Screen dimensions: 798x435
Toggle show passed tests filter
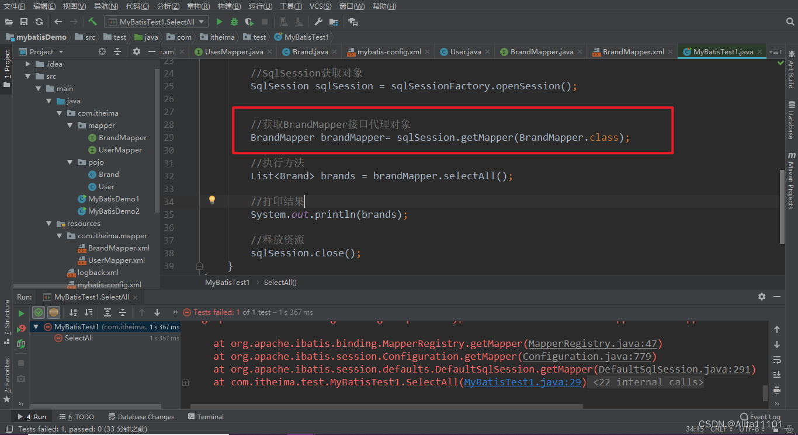click(39, 312)
